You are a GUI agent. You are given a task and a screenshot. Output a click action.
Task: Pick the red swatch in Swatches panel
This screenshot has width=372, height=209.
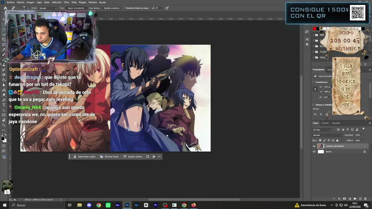point(314,29)
